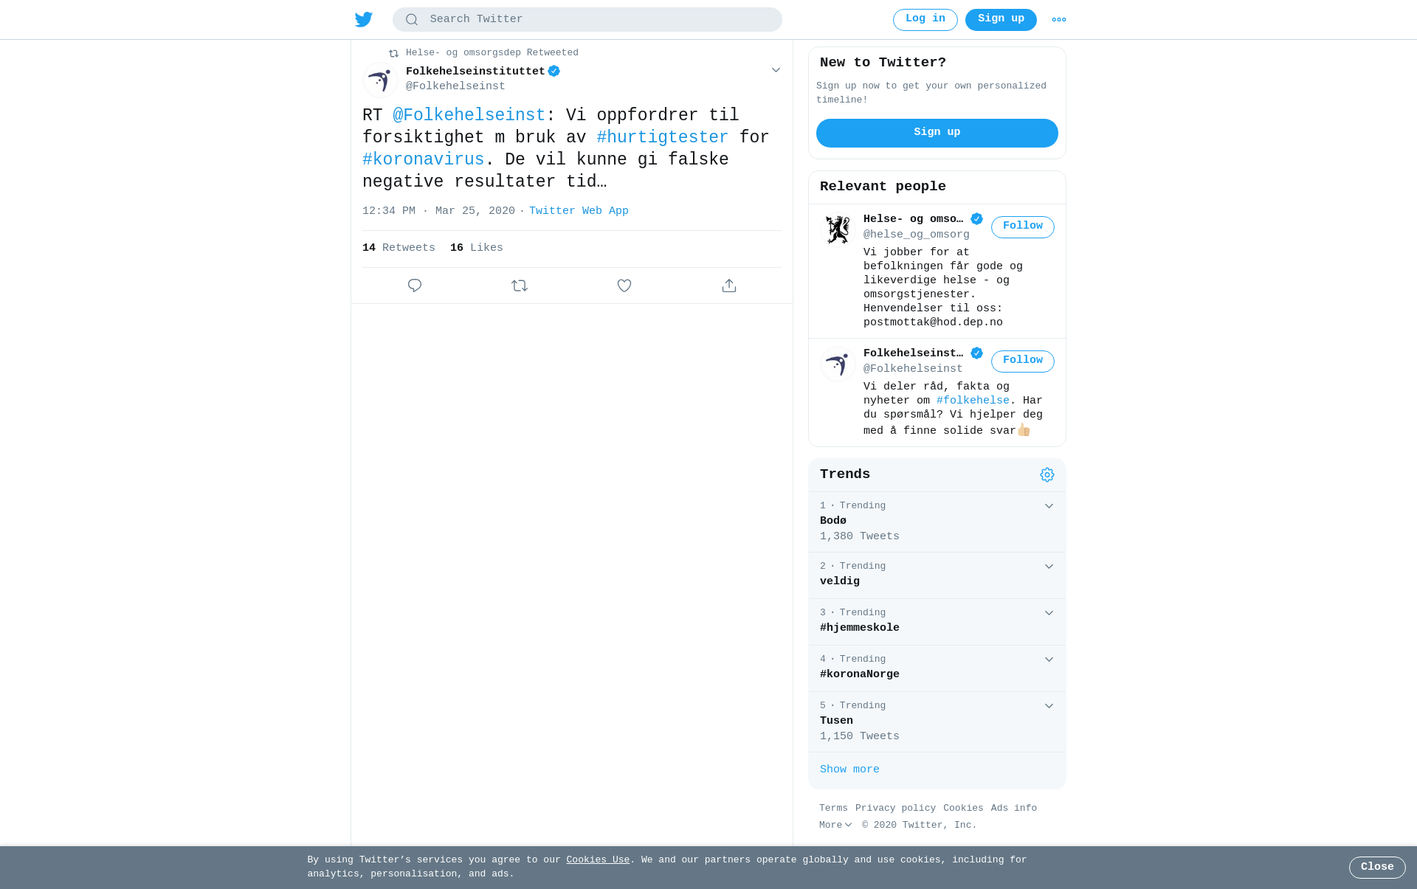Close the cookies notice banner
The width and height of the screenshot is (1417, 889).
point(1376,867)
